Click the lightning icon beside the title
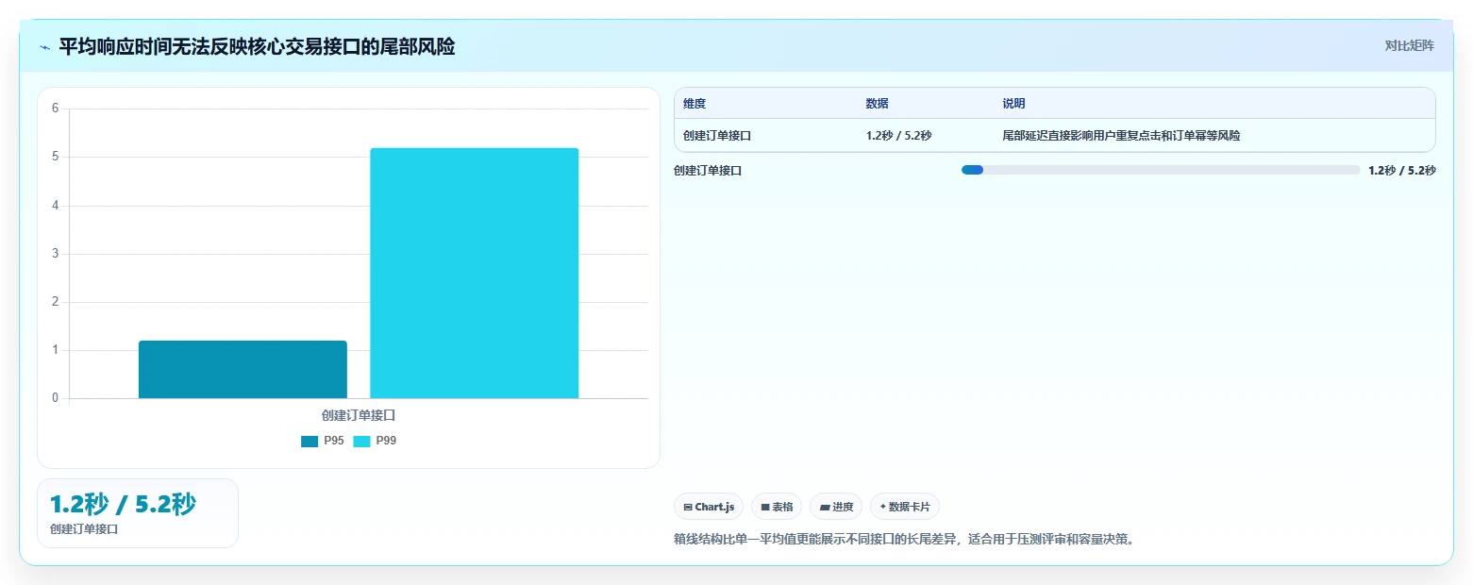Screen dimensions: 1473x585 coord(45,47)
